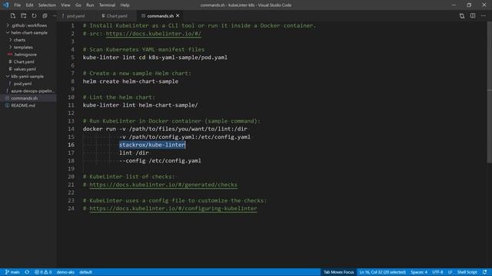492x276 pixels.
Task: Split the editor to the right
Action: [473, 15]
